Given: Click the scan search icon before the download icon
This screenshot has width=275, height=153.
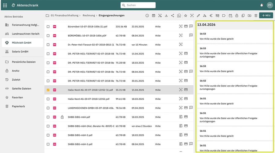Looking at the screenshot, I should pos(160,16).
